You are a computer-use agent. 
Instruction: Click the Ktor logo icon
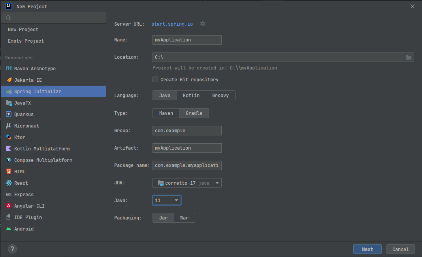(x=9, y=137)
